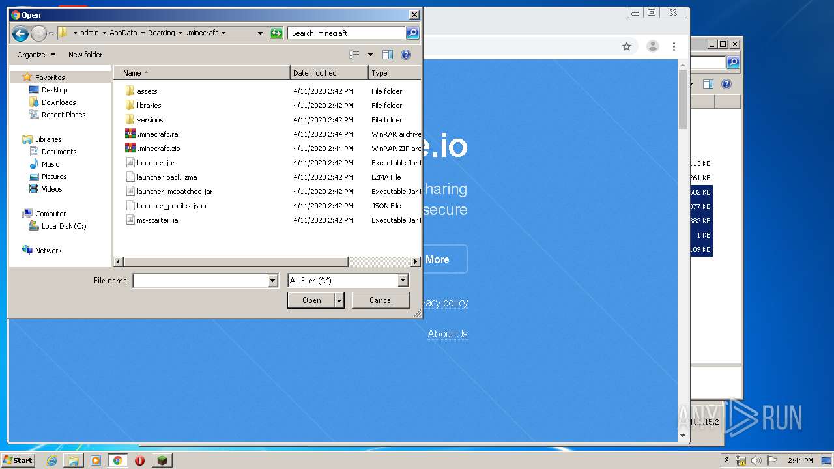Select the assets folder
The image size is (834, 469).
(147, 91)
